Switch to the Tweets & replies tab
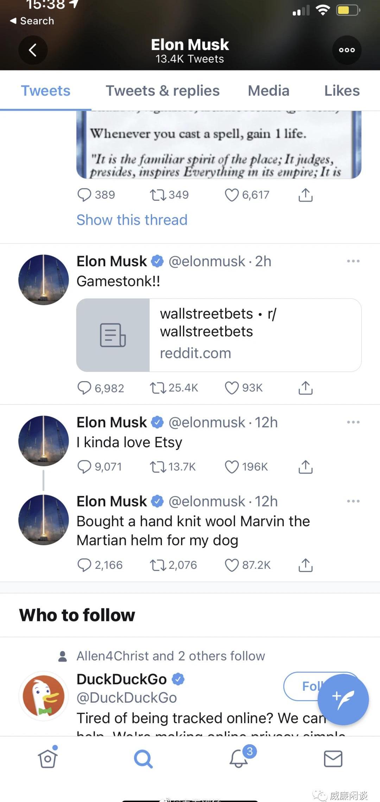This screenshot has height=802, width=380. pyautogui.click(x=163, y=91)
